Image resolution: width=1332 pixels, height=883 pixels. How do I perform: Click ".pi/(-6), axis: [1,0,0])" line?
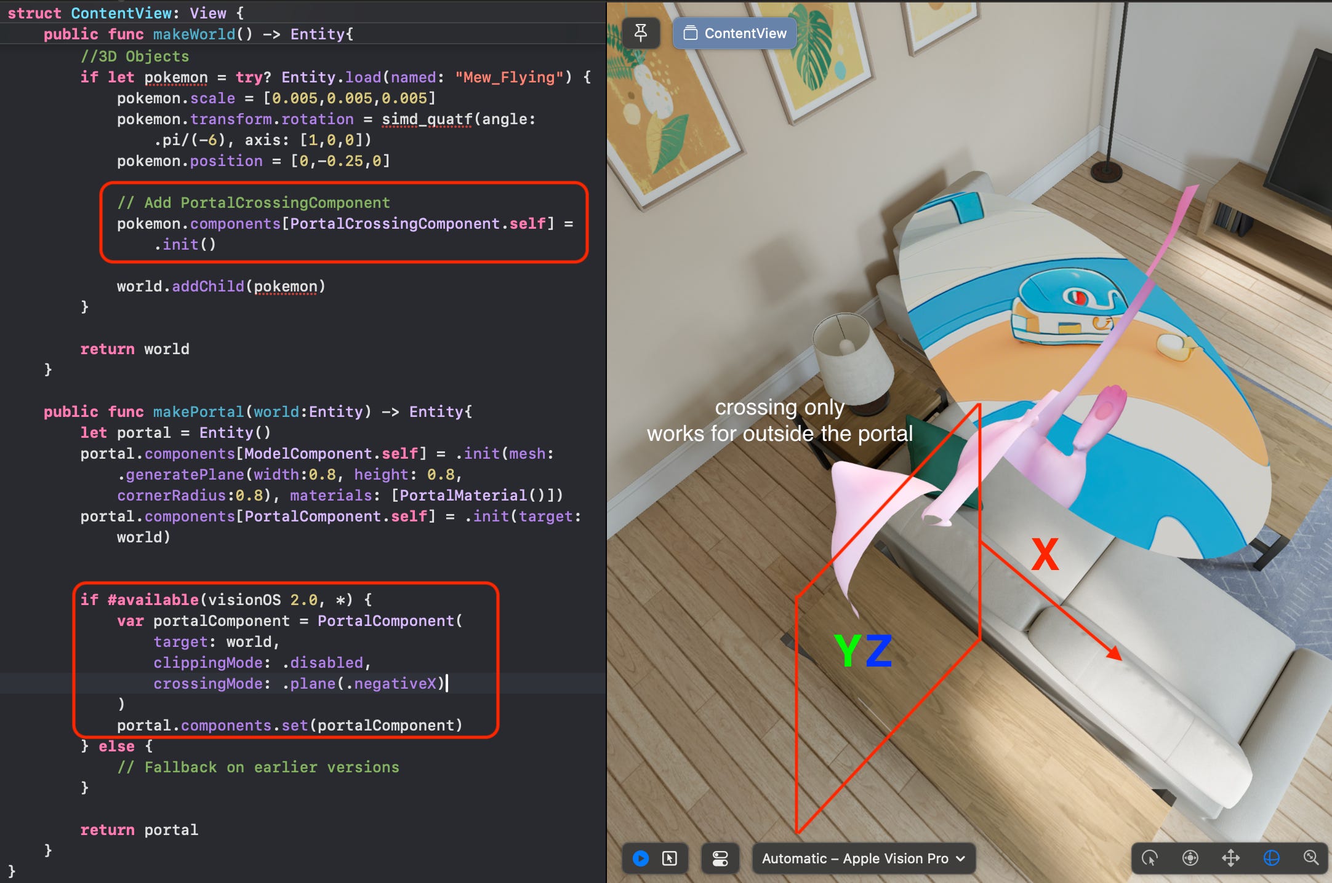pyautogui.click(x=262, y=140)
